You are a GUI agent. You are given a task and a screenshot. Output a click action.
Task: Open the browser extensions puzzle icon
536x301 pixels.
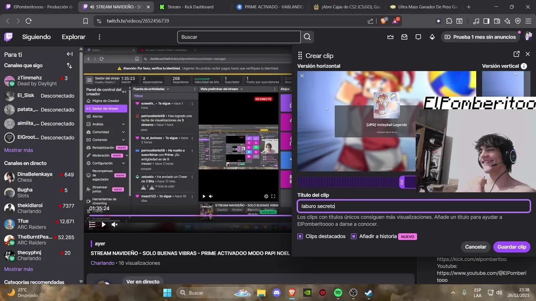point(449,21)
